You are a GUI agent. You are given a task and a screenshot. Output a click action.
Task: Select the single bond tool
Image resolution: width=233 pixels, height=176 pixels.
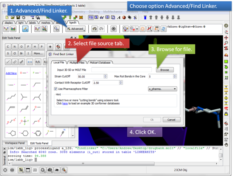[7, 62]
